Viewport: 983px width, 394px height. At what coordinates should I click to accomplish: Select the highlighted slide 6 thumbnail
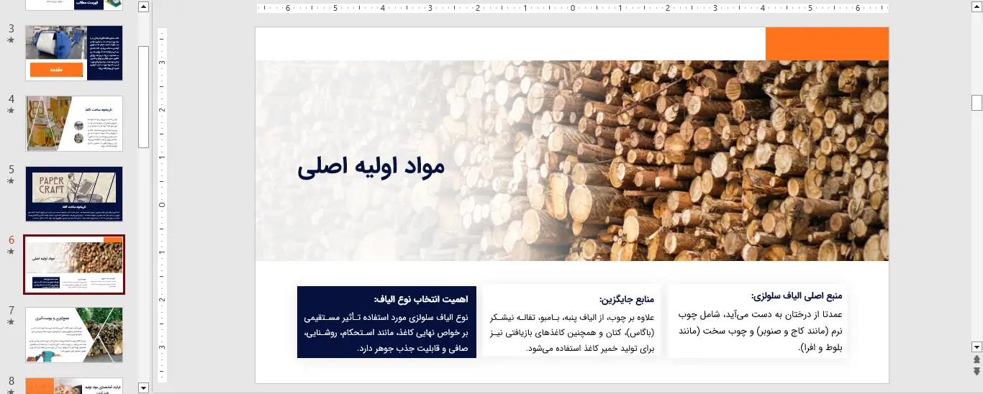click(74, 265)
